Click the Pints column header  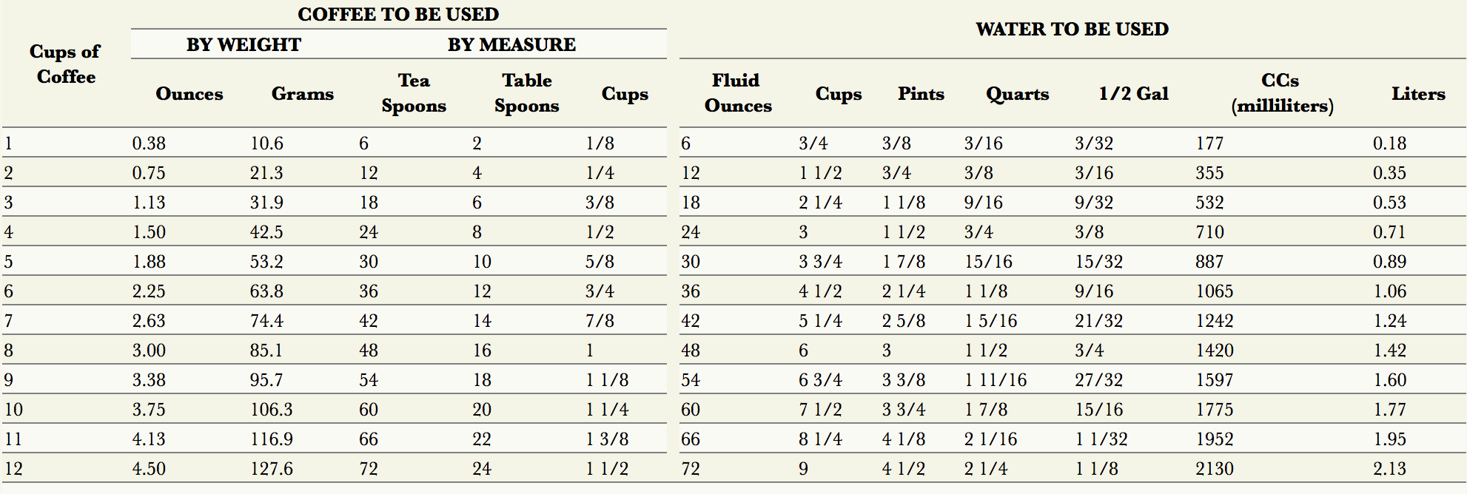921,94
